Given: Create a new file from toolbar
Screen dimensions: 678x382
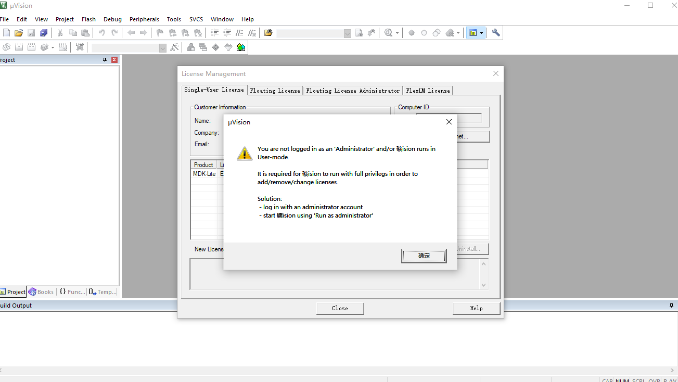Looking at the screenshot, I should coord(6,33).
